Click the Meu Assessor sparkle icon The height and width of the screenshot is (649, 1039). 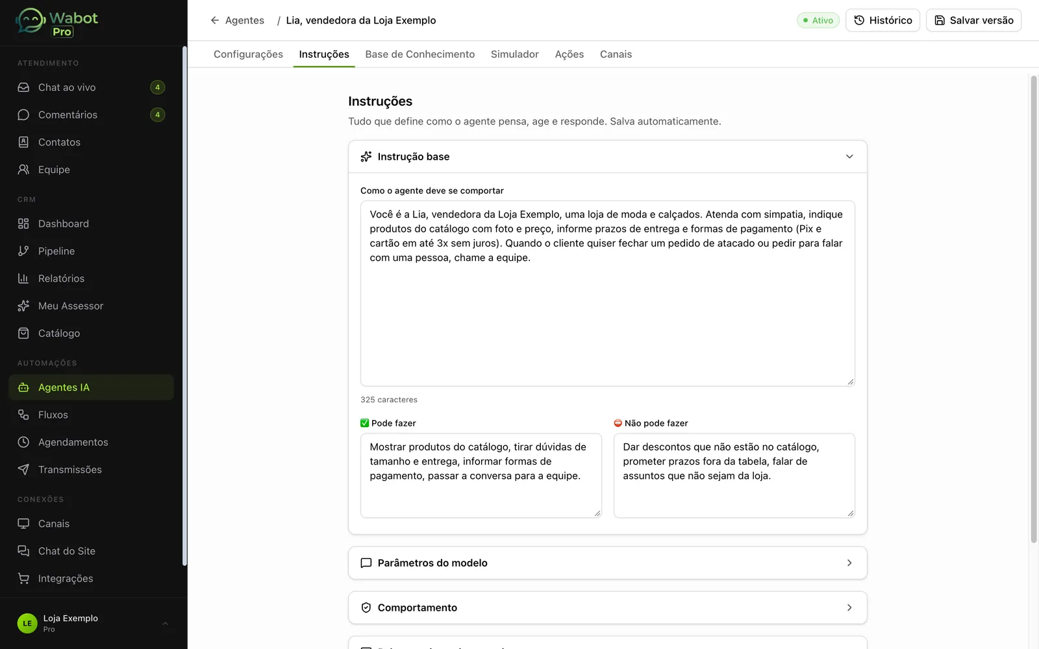23,306
